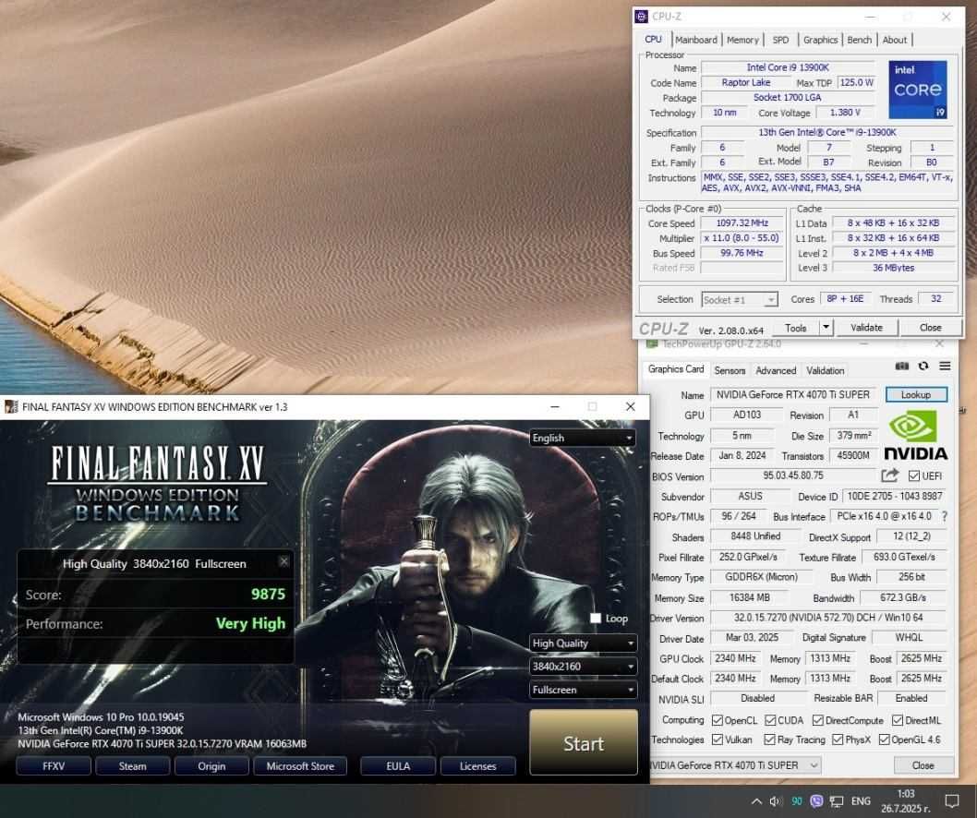Select the Graphics Card tab in GPU-Z
The image size is (977, 818).
675,368
